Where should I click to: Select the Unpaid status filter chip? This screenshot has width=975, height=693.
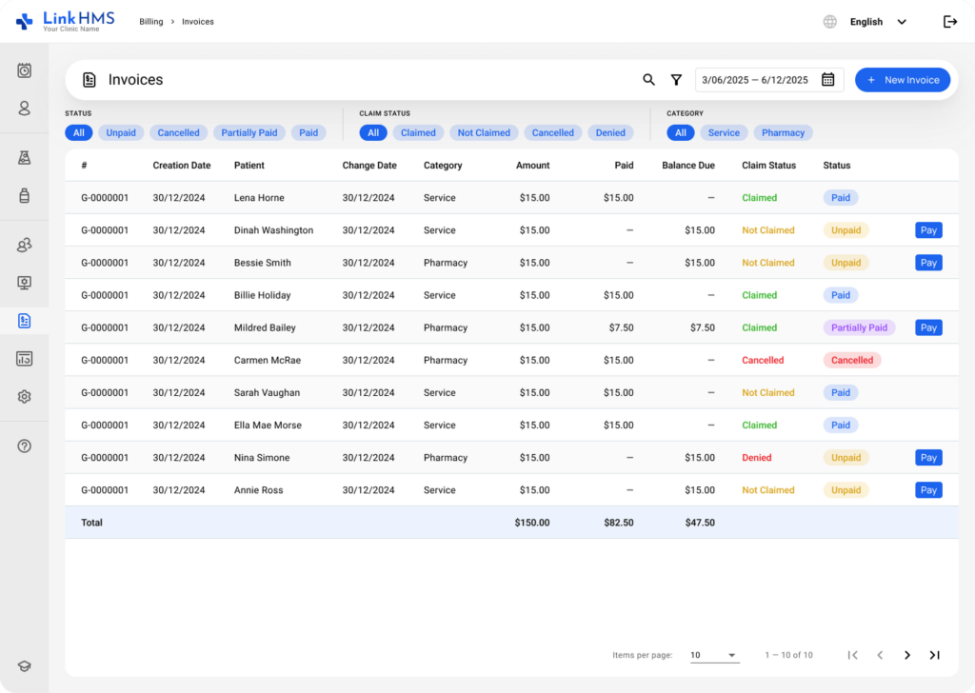tap(121, 132)
